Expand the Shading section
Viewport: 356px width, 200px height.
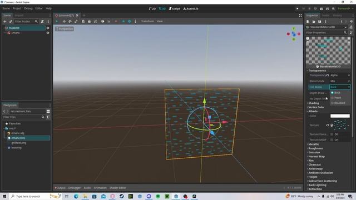point(314,103)
